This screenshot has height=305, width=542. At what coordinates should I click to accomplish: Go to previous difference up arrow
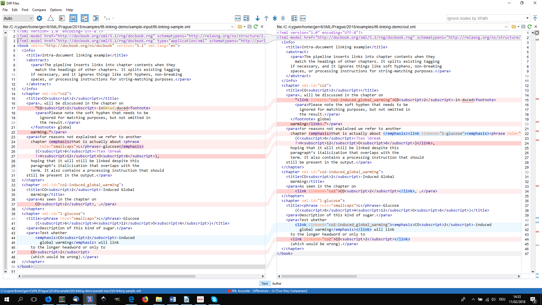(266, 18)
